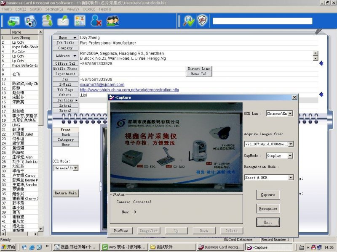Screen dimensions: 337x252
Task: Click the person with red X icon
Action: pos(96,21)
